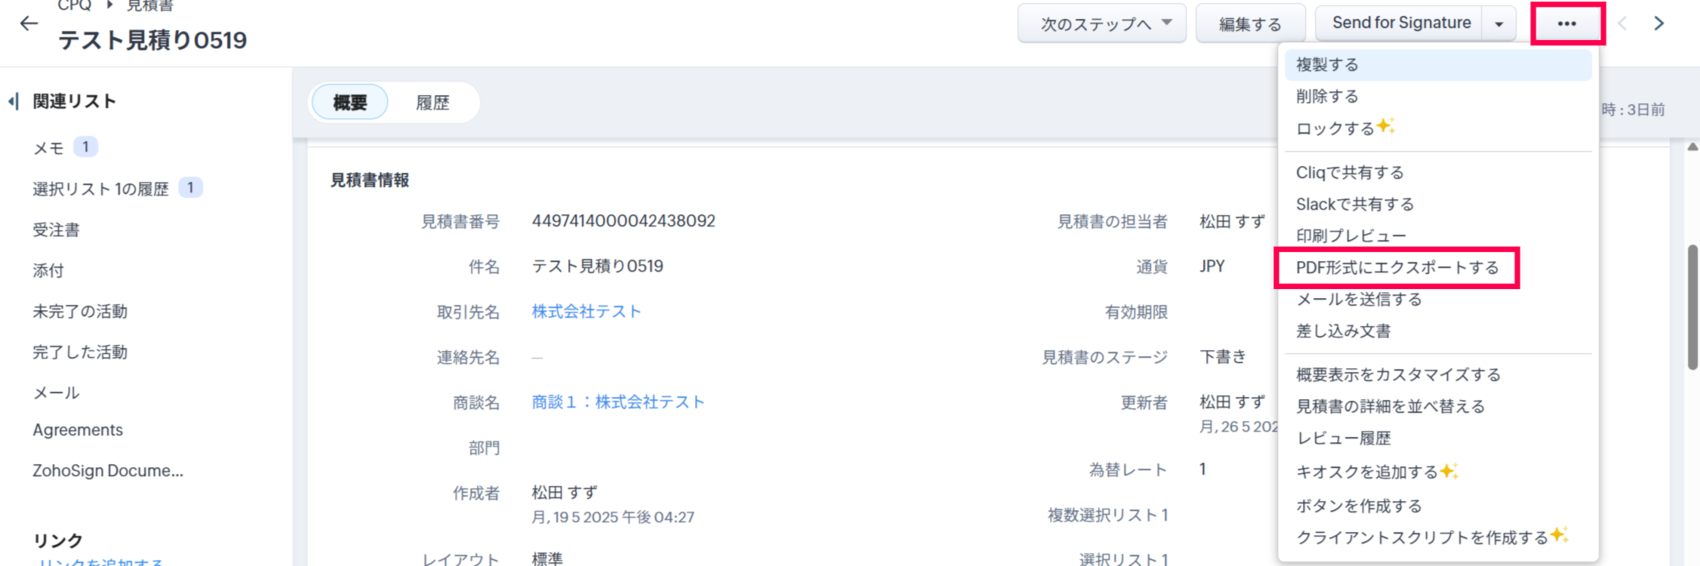Switch to the 履歴 tab
Image resolution: width=1700 pixels, height=566 pixels.
[x=433, y=103]
